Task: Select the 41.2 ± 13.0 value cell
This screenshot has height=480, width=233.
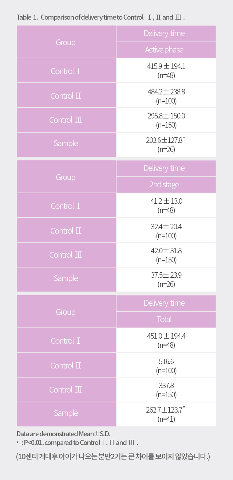Action: click(x=166, y=206)
